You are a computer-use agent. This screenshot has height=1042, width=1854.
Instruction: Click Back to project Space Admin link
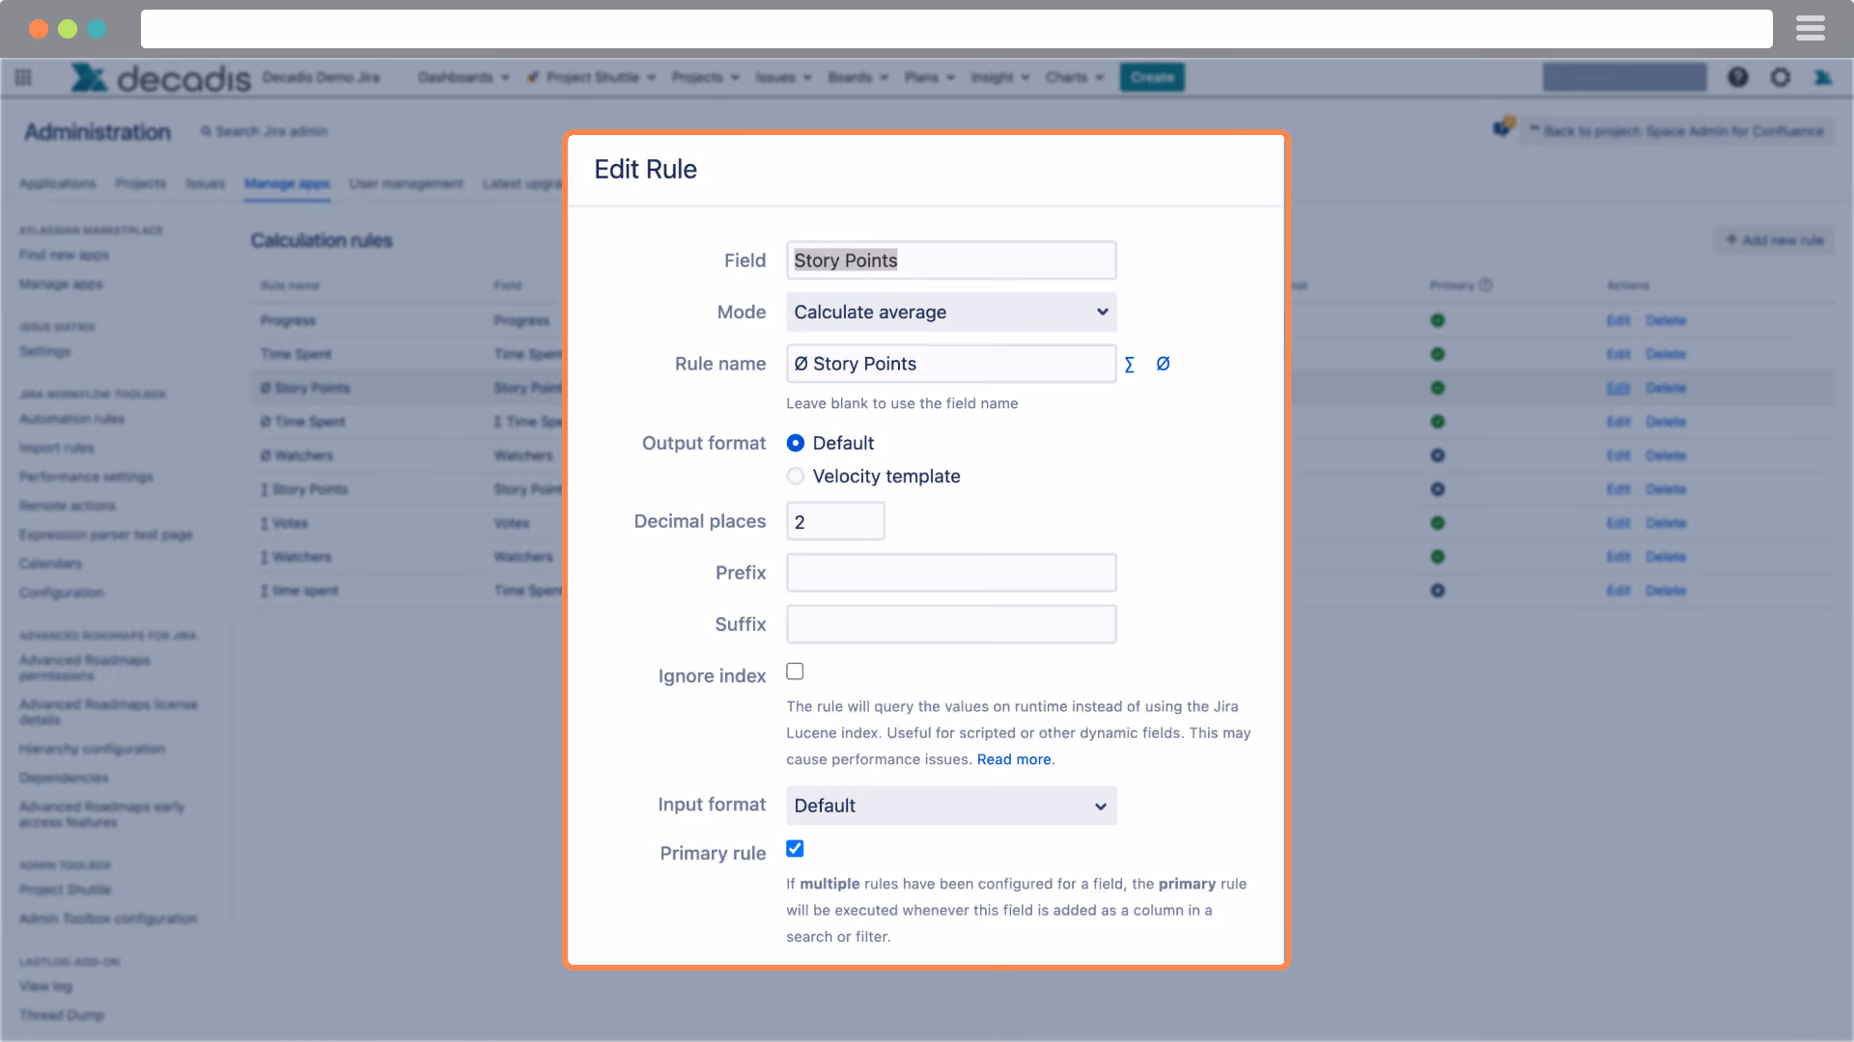(1677, 131)
